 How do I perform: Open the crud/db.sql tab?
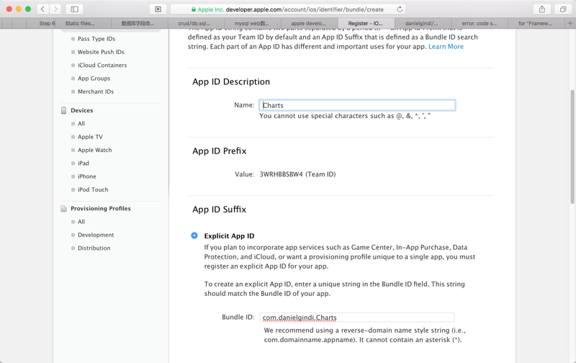pos(194,23)
